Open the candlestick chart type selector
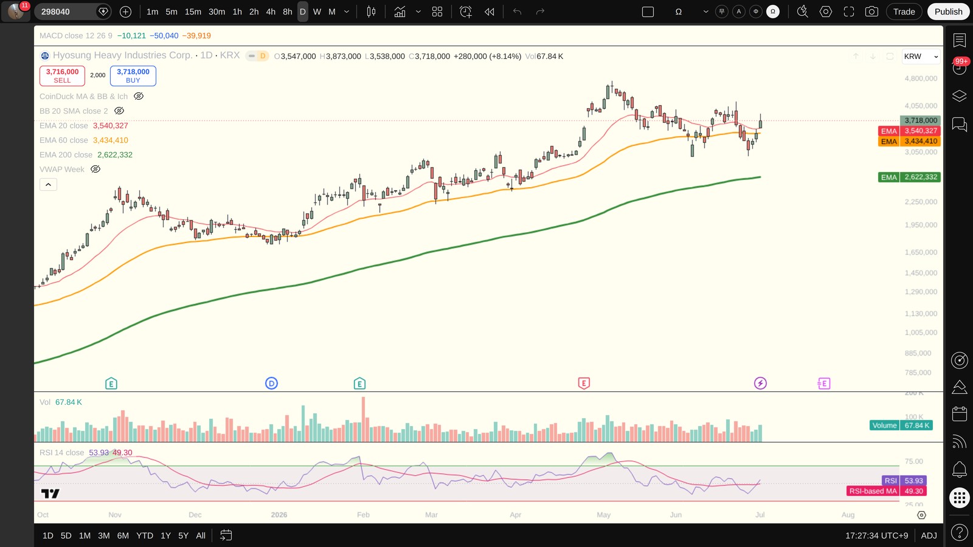The image size is (973, 547). 371,12
